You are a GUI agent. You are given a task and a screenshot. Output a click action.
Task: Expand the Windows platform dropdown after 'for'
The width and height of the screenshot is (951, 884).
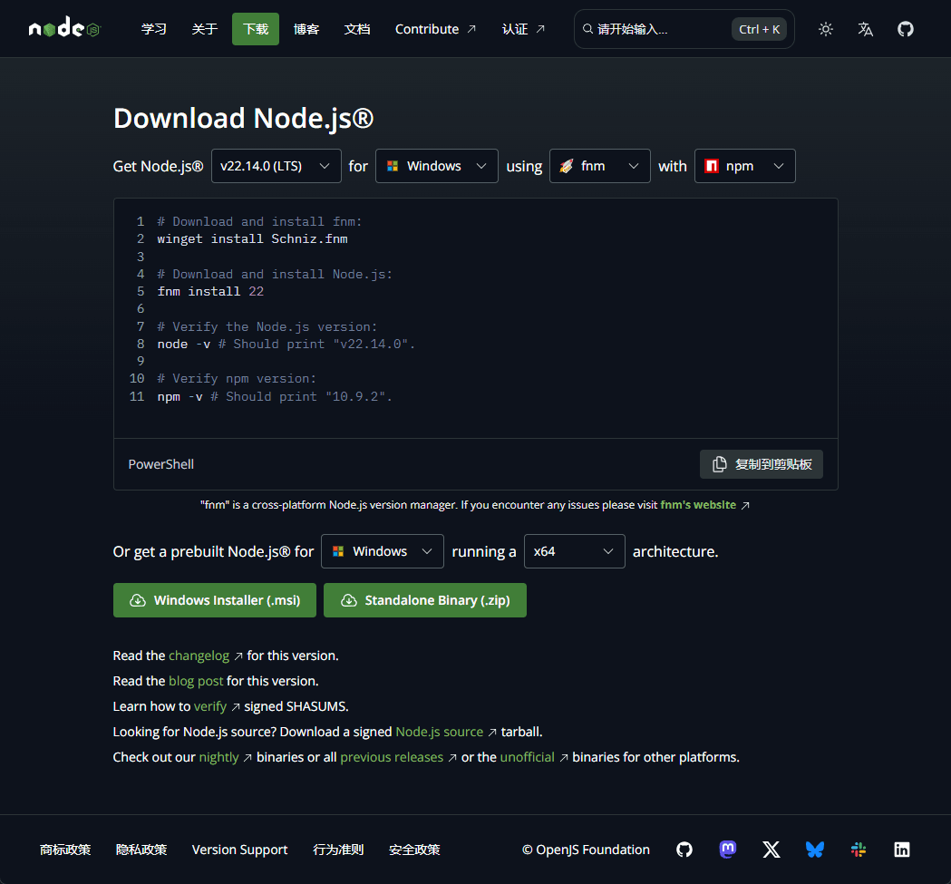pyautogui.click(x=437, y=166)
